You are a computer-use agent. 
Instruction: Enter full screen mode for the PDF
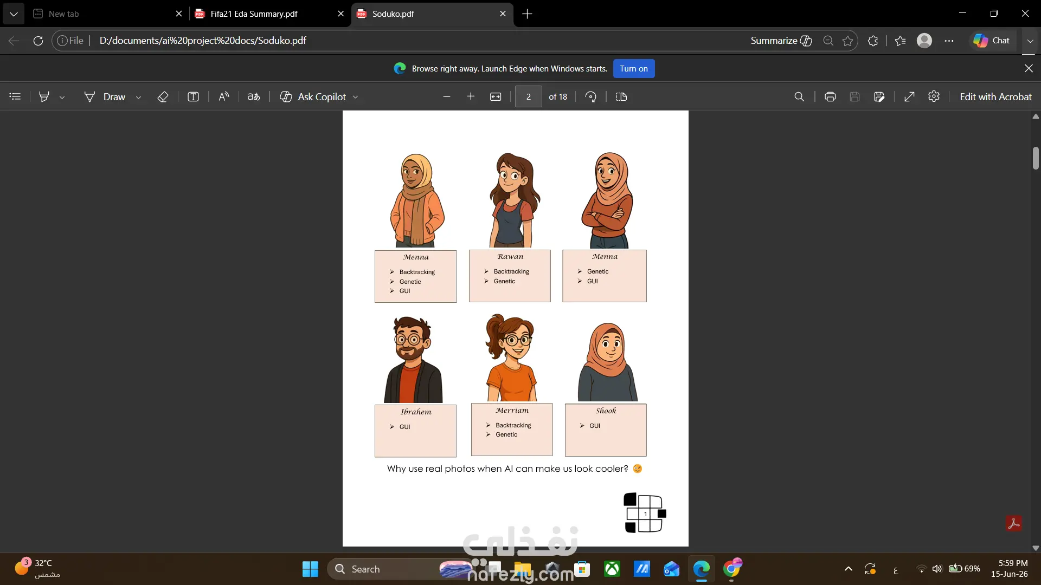coord(910,96)
